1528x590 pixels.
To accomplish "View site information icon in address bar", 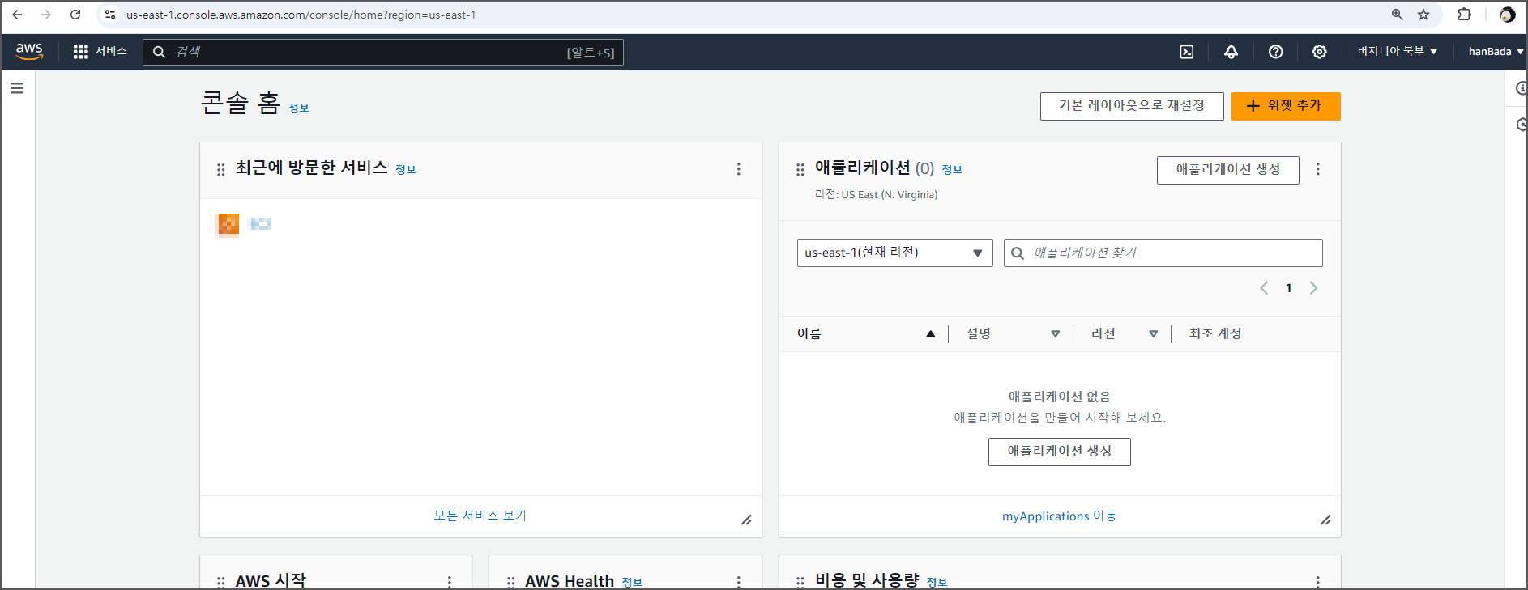I will 110,15.
